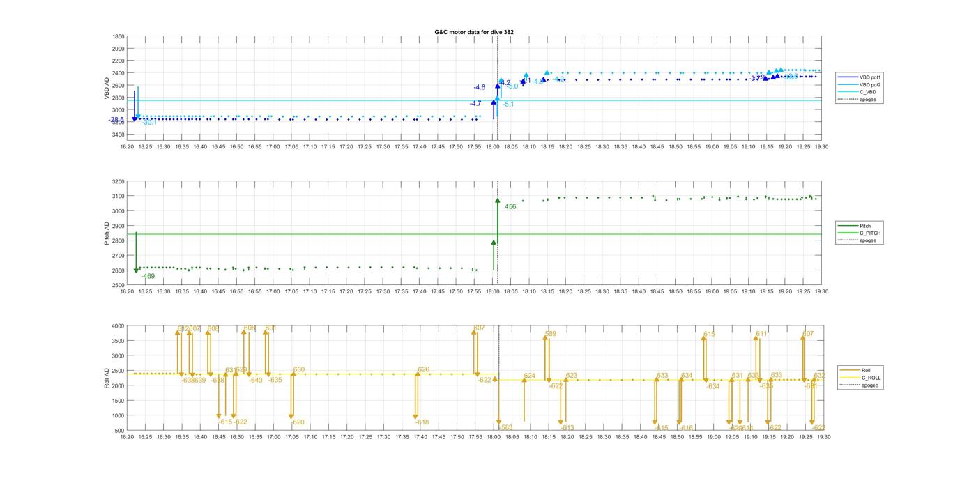Click the "-613" roll data label
This screenshot has width=976, height=483.
point(567,428)
